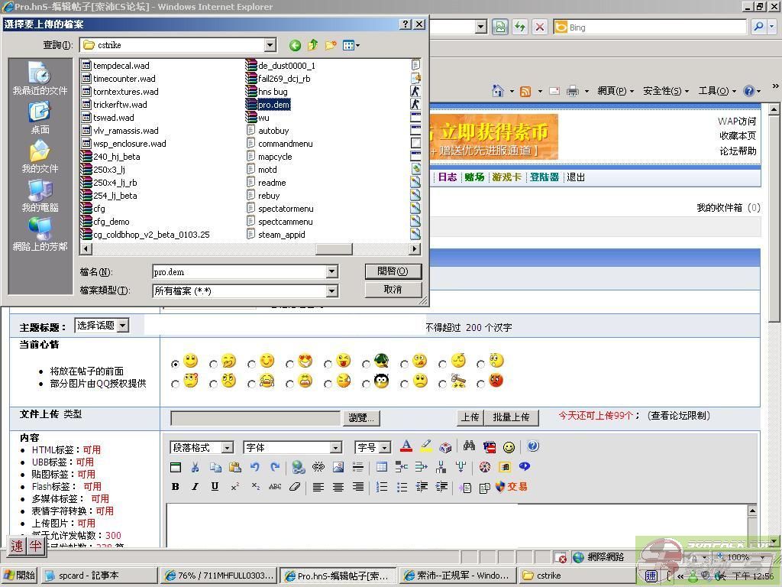The width and height of the screenshot is (782, 587).
Task: Click the font color icon
Action: click(406, 447)
